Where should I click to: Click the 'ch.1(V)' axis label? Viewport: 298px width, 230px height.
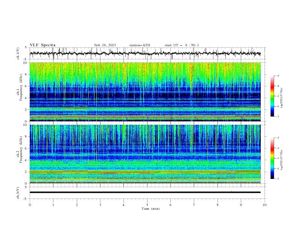(18, 53)
